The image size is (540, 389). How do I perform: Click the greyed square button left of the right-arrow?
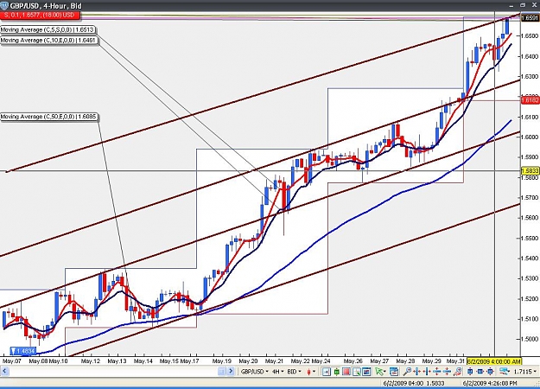(x=221, y=372)
